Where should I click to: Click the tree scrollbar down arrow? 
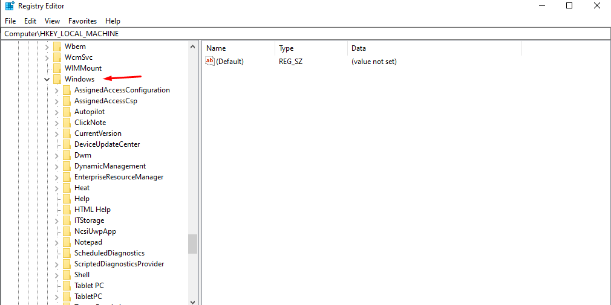pos(192,301)
